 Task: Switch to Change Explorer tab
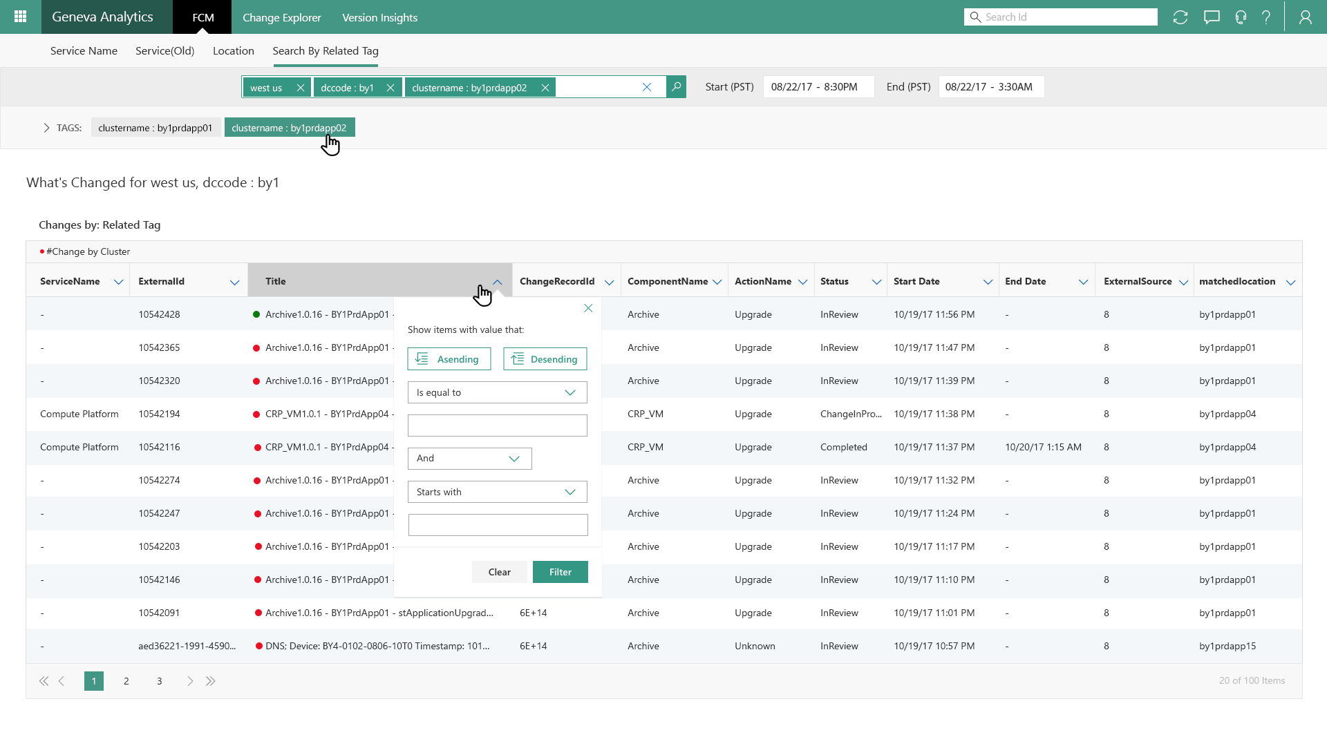tap(282, 17)
